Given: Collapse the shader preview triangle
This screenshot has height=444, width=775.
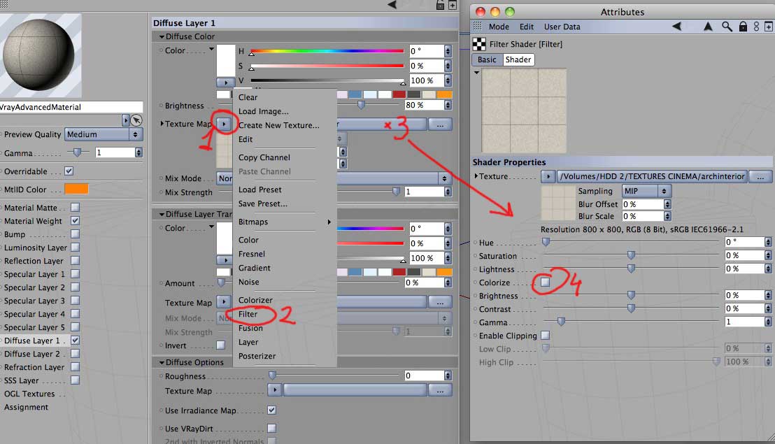Looking at the screenshot, I should 476,73.
